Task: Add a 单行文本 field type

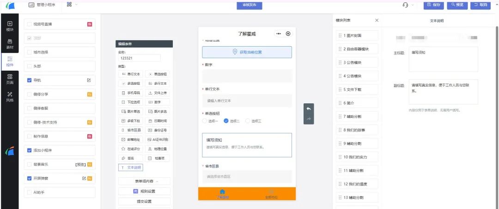Action: pyautogui.click(x=131, y=74)
